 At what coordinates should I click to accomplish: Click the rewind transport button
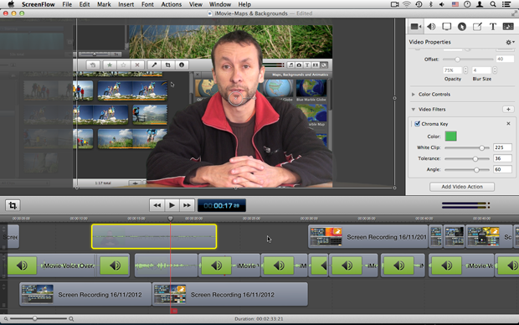[157, 205]
